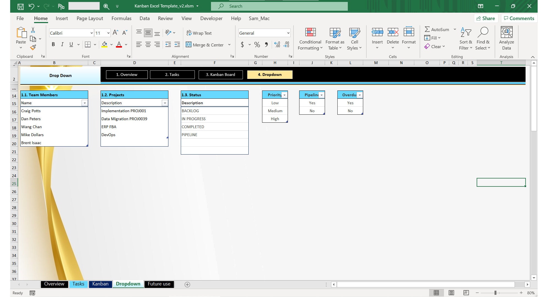The image size is (550, 297).
Task: Switch to the Developer ribbon tab
Action: point(211,18)
